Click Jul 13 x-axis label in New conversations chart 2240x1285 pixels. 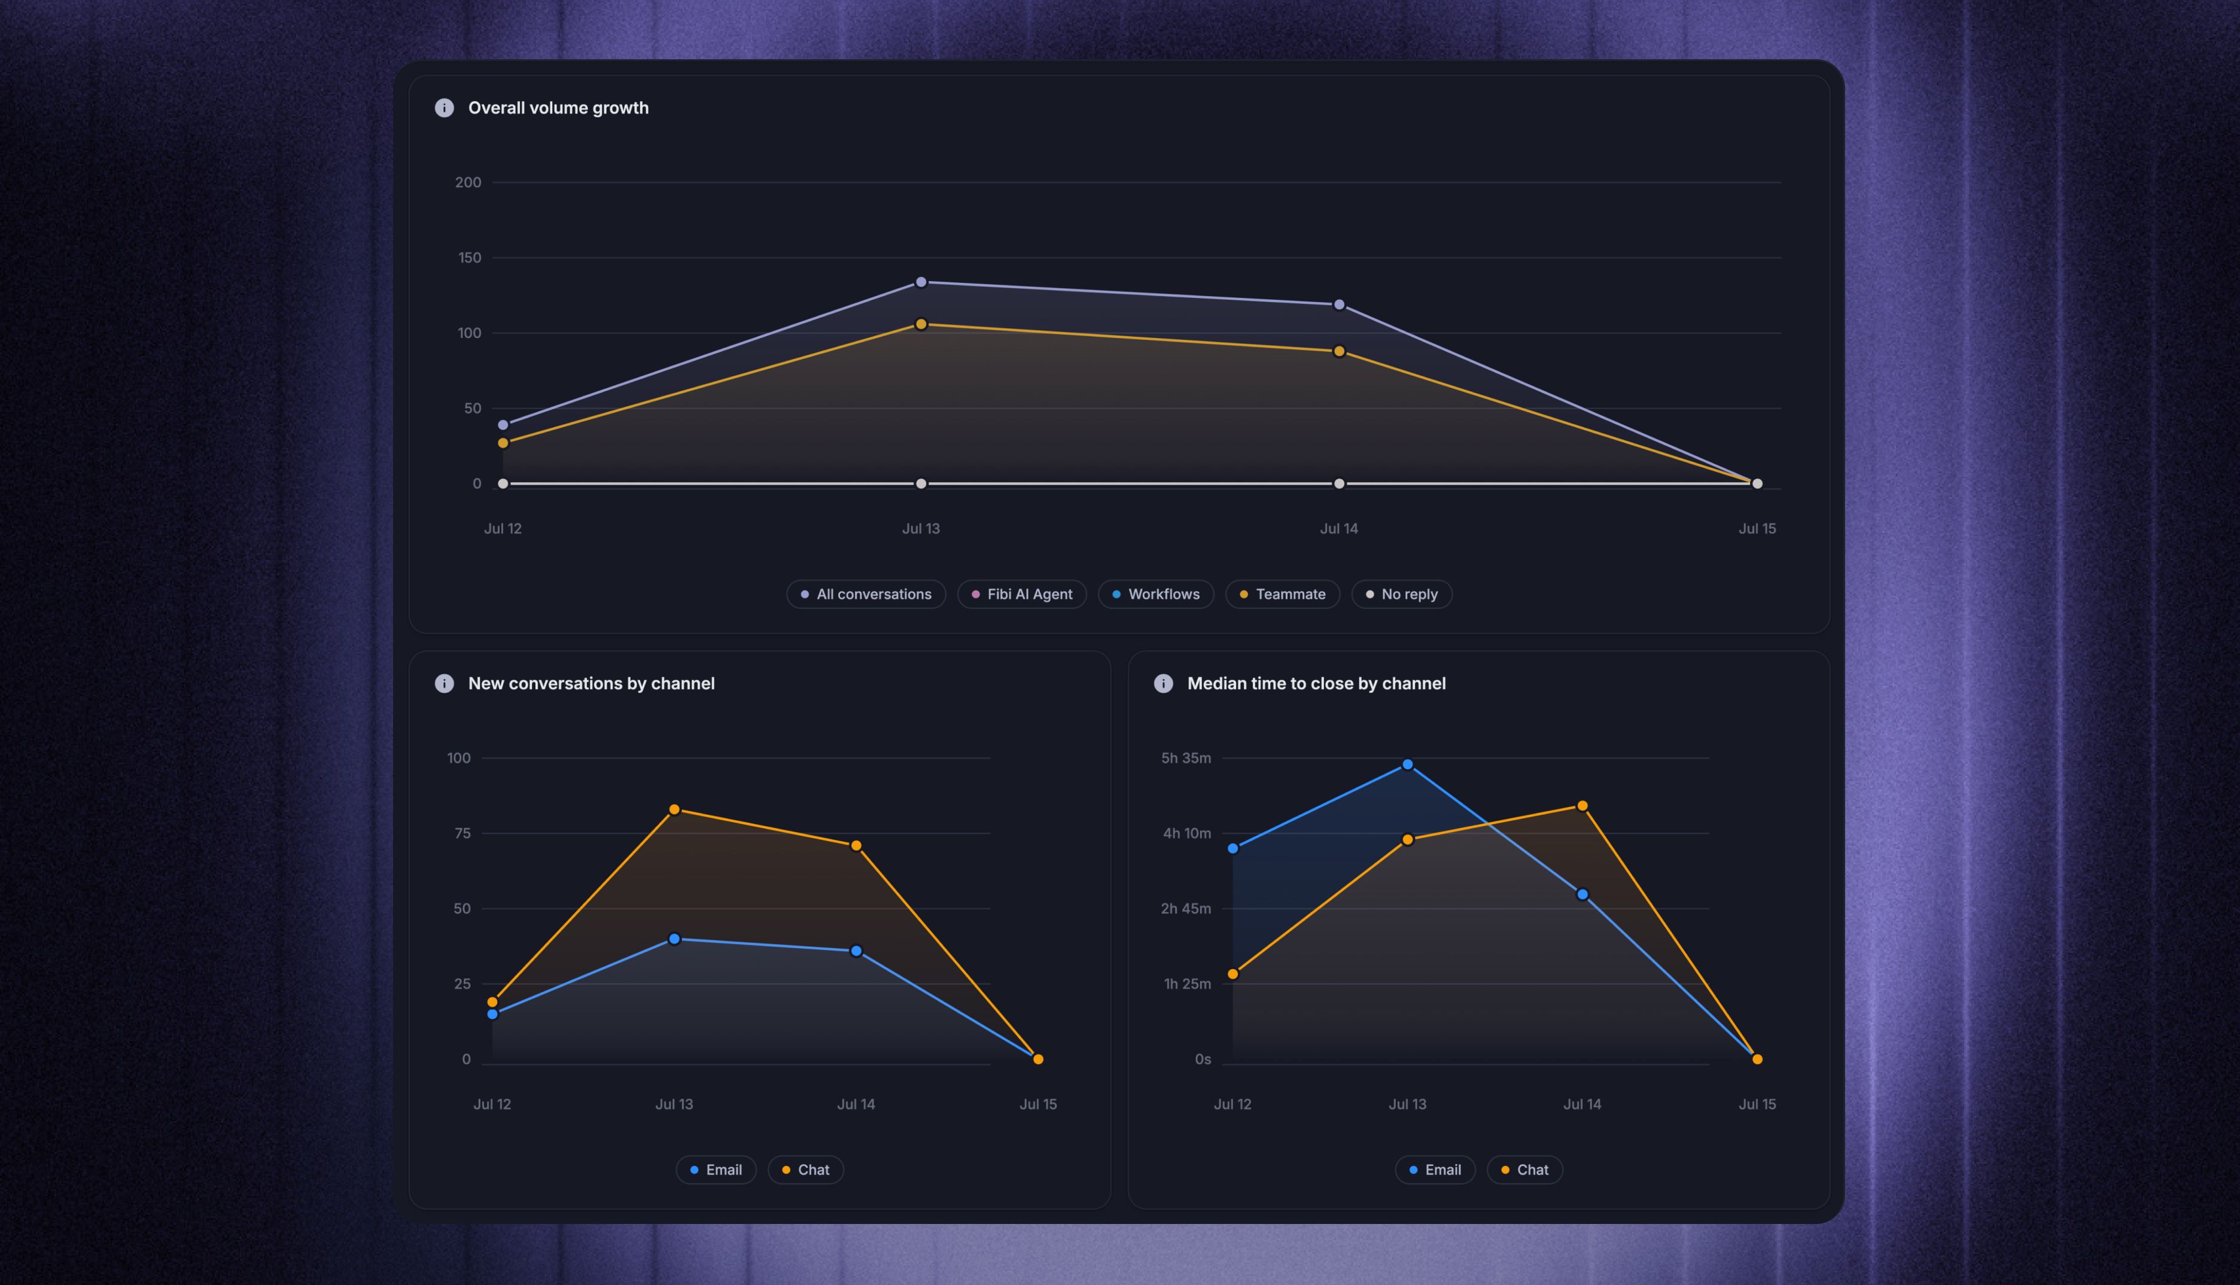coord(674,1104)
